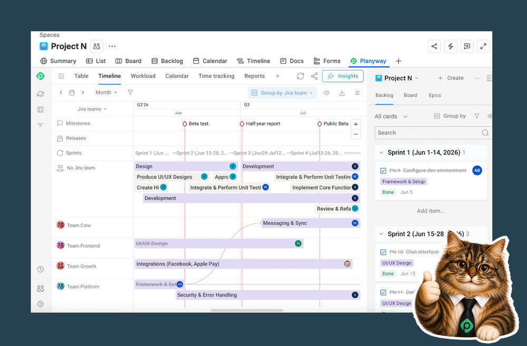Open the Group by Jira team dropdown

[x=283, y=93]
